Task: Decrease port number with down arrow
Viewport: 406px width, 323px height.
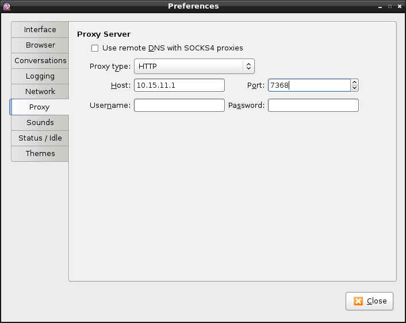Action: point(354,88)
